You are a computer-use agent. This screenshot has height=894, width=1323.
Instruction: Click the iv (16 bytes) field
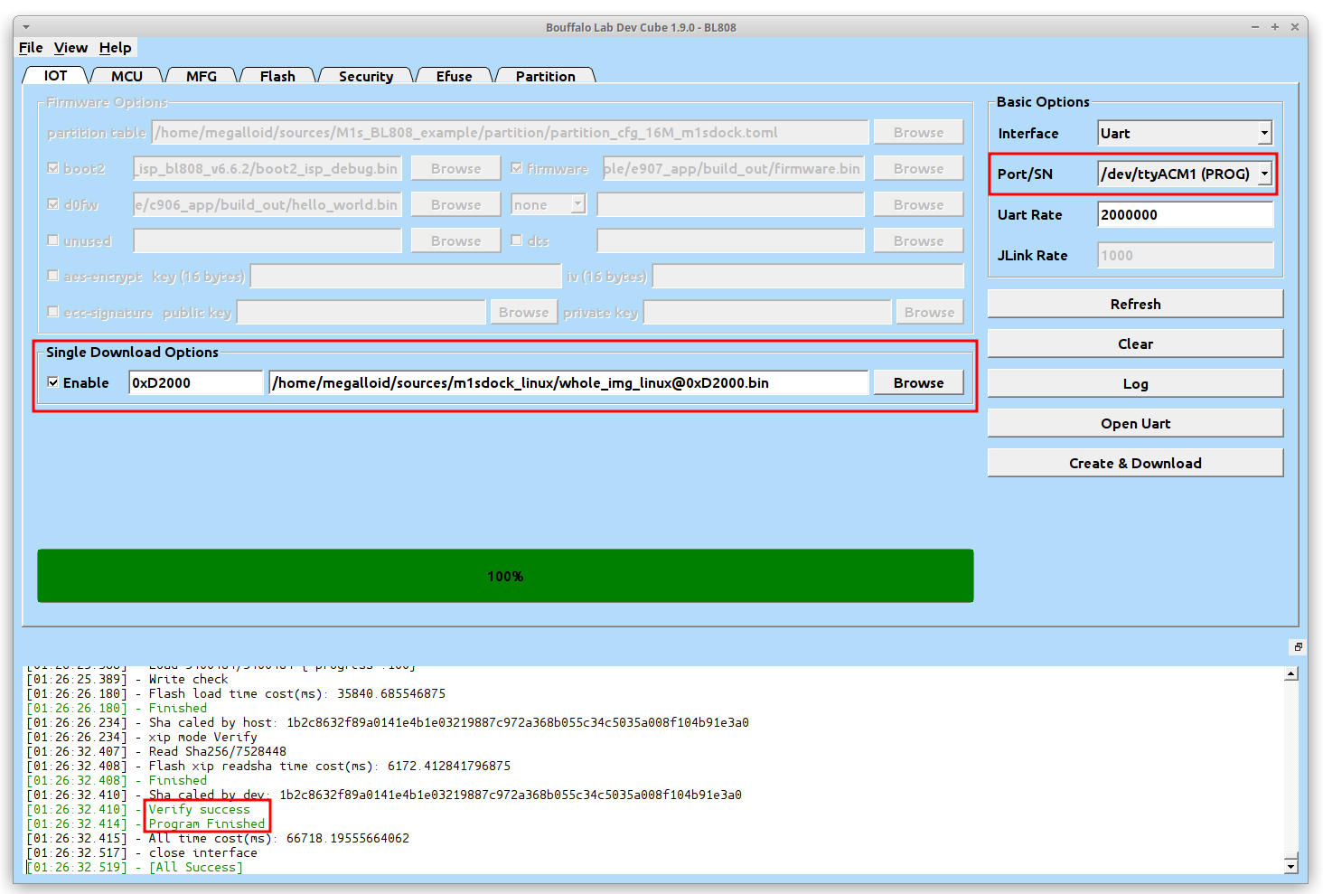pyautogui.click(x=808, y=276)
